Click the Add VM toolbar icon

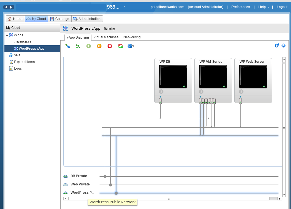[x=68, y=46]
